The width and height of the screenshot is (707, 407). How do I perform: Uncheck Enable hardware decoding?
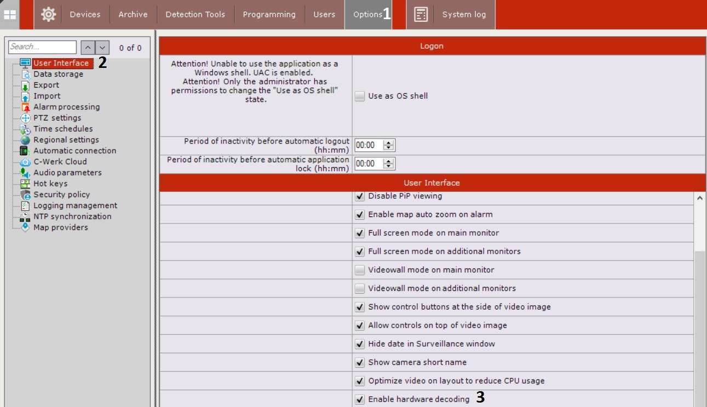(359, 399)
